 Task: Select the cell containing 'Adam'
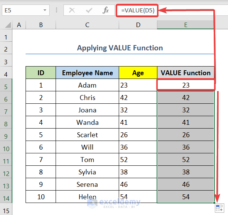point(87,85)
